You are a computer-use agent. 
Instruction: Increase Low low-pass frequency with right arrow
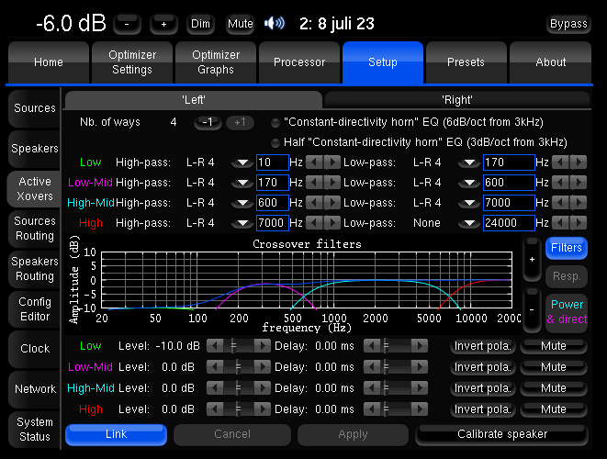(579, 162)
